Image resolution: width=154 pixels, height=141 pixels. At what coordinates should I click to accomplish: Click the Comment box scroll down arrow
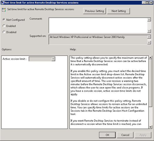coord(149,31)
